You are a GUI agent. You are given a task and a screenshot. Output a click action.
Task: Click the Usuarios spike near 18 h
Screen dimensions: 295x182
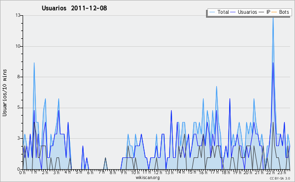pos(230,99)
